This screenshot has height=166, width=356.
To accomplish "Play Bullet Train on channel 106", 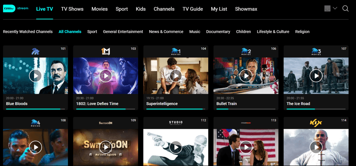I will pos(246,76).
